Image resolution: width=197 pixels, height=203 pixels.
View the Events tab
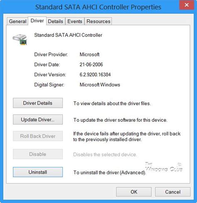point(75,21)
